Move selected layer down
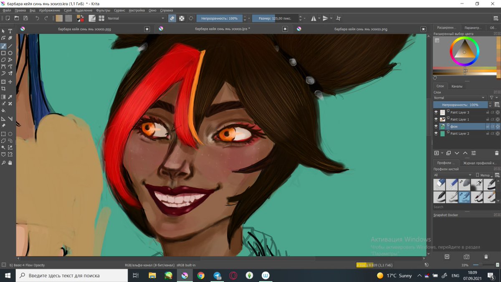This screenshot has width=501, height=282. (457, 153)
